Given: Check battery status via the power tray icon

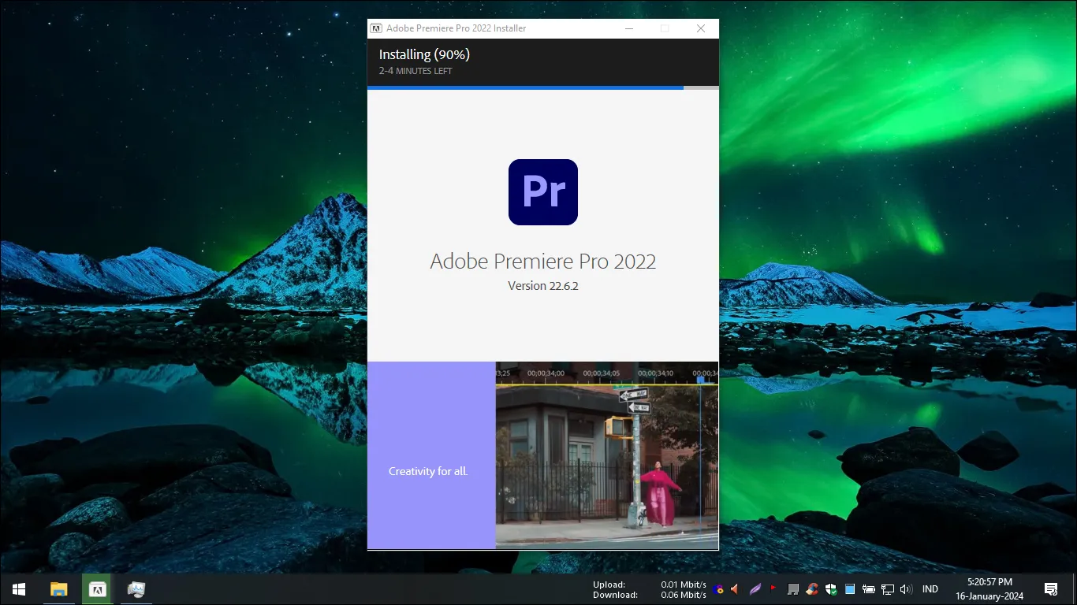Looking at the screenshot, I should tap(867, 588).
